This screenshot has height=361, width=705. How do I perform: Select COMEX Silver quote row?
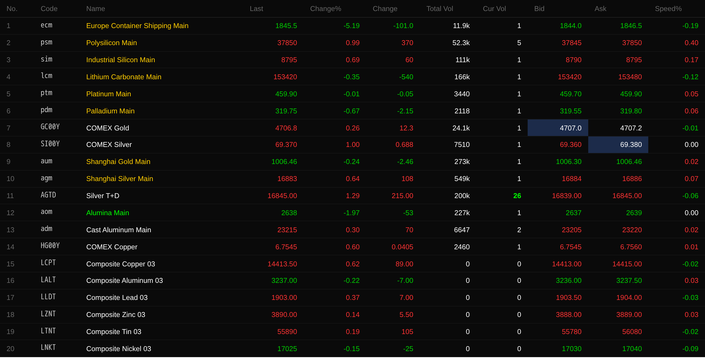click(x=352, y=145)
